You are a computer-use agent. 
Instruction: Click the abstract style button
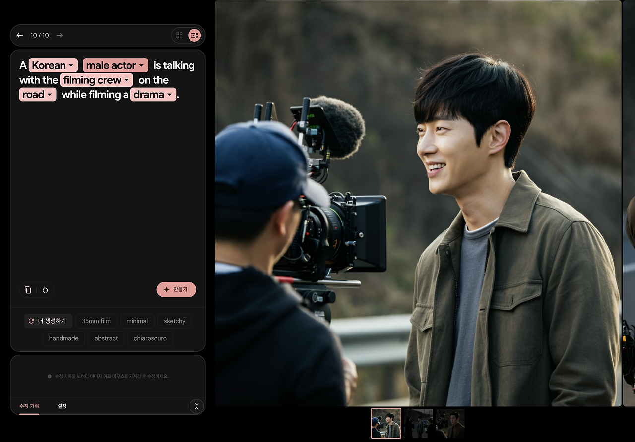[x=106, y=338]
